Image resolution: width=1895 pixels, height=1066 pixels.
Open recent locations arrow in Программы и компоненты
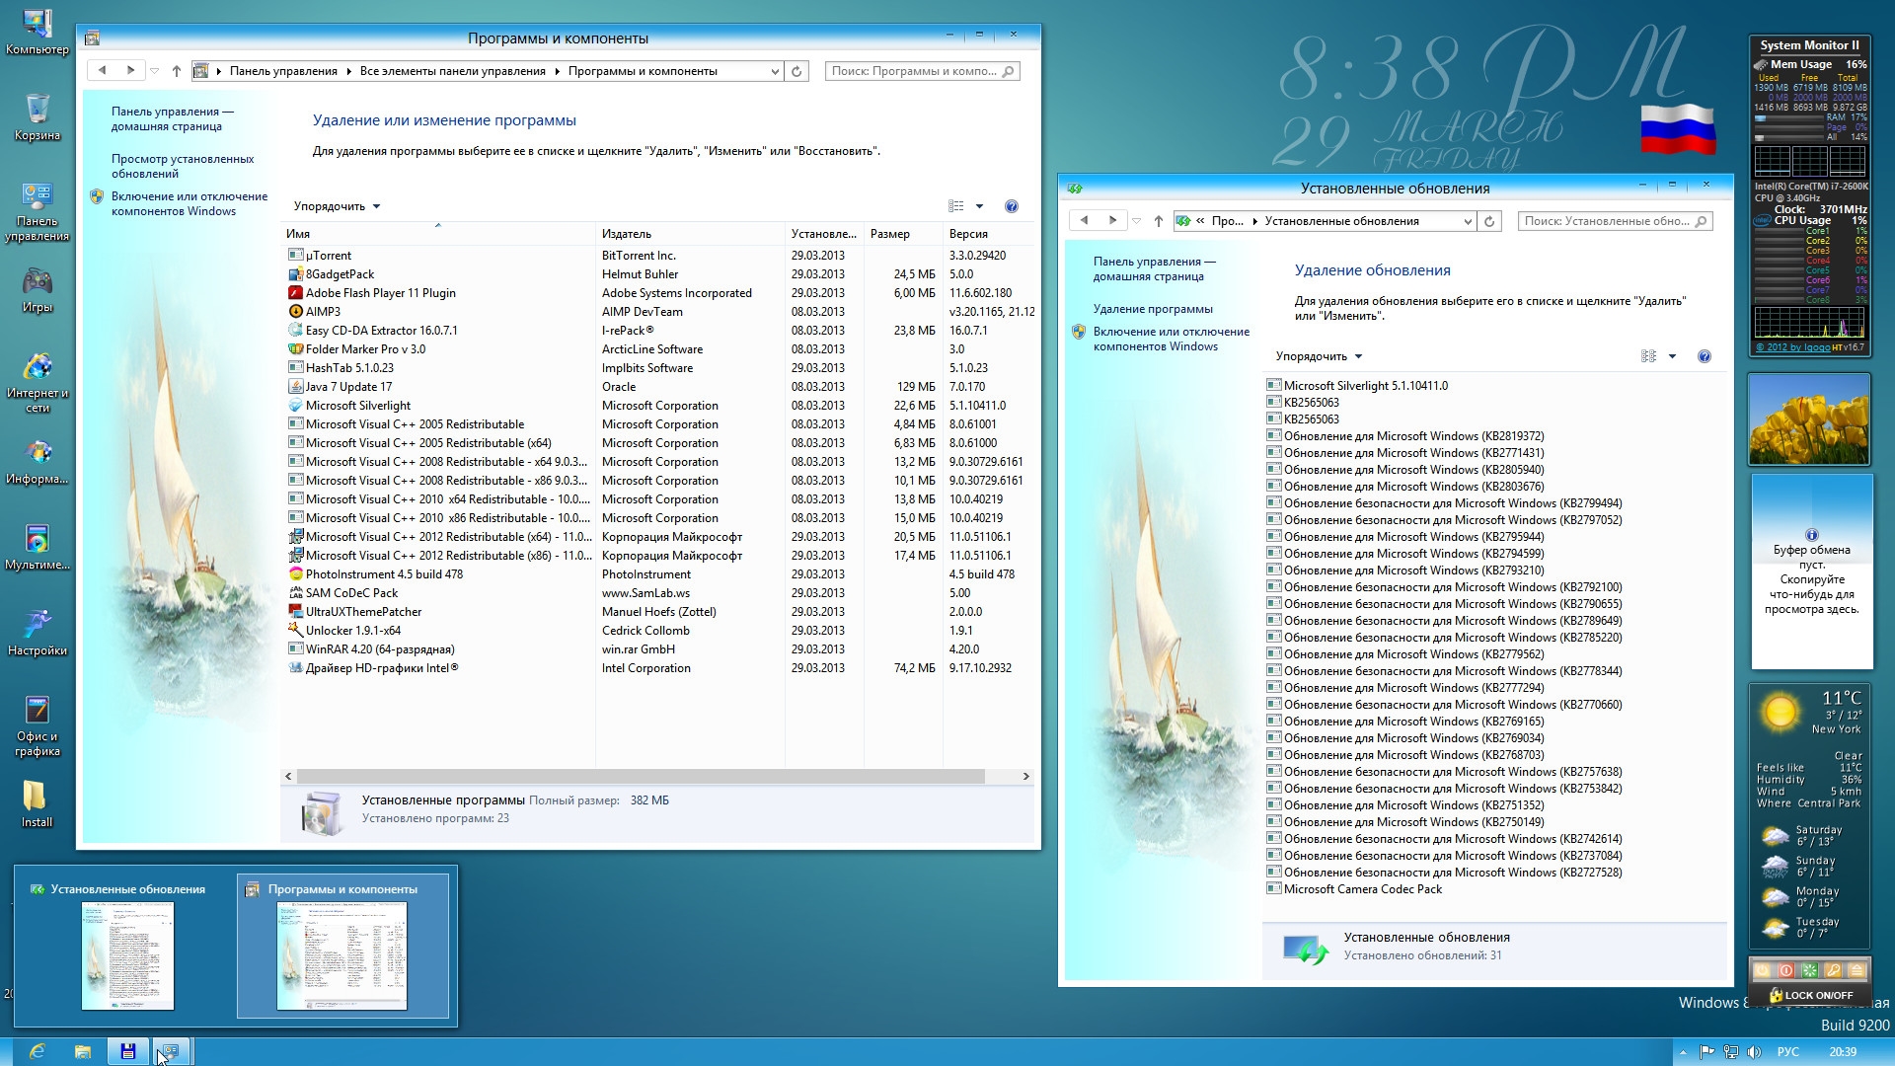click(154, 71)
